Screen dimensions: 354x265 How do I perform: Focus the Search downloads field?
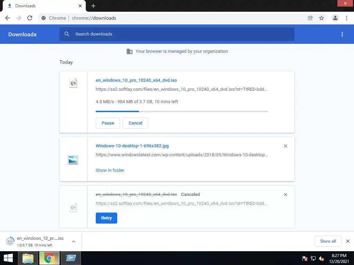[177, 34]
